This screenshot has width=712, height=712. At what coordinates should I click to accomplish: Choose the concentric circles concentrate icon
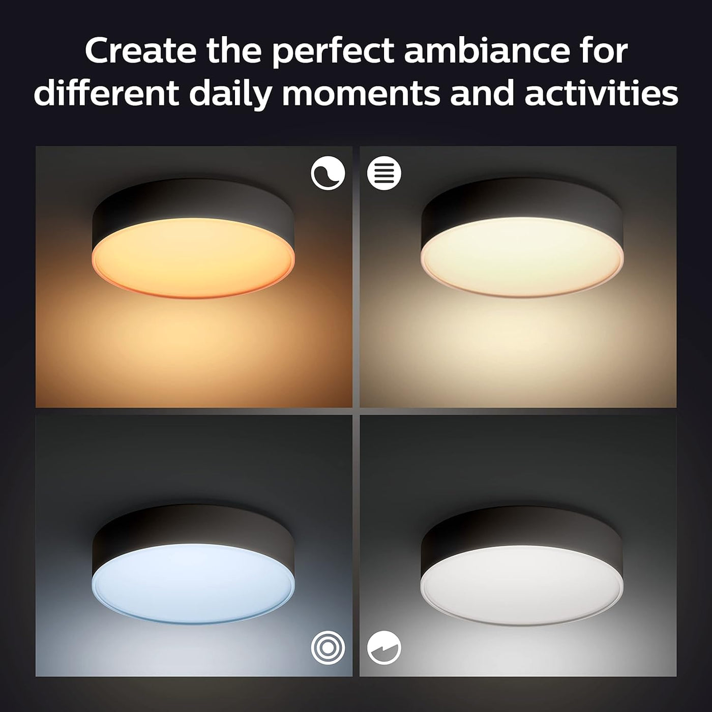tap(328, 647)
